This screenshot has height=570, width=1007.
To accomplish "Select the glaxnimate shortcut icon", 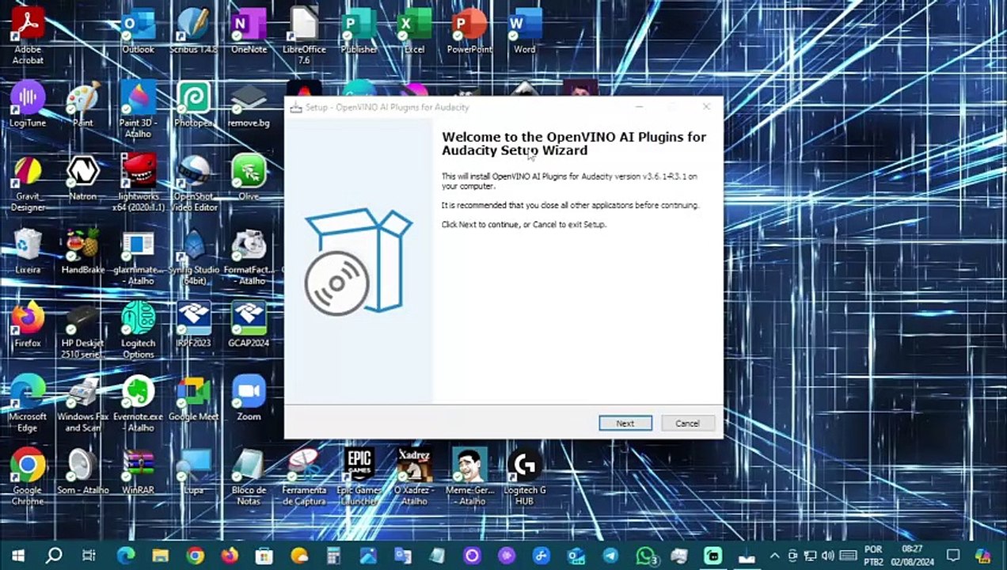I will click(x=138, y=256).
